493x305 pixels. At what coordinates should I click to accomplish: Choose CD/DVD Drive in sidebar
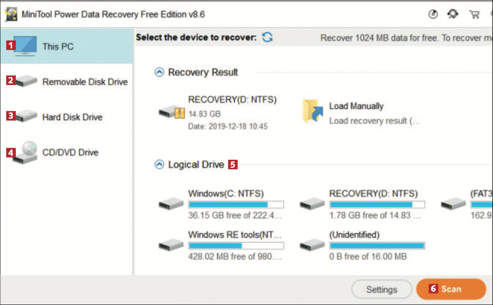point(66,152)
